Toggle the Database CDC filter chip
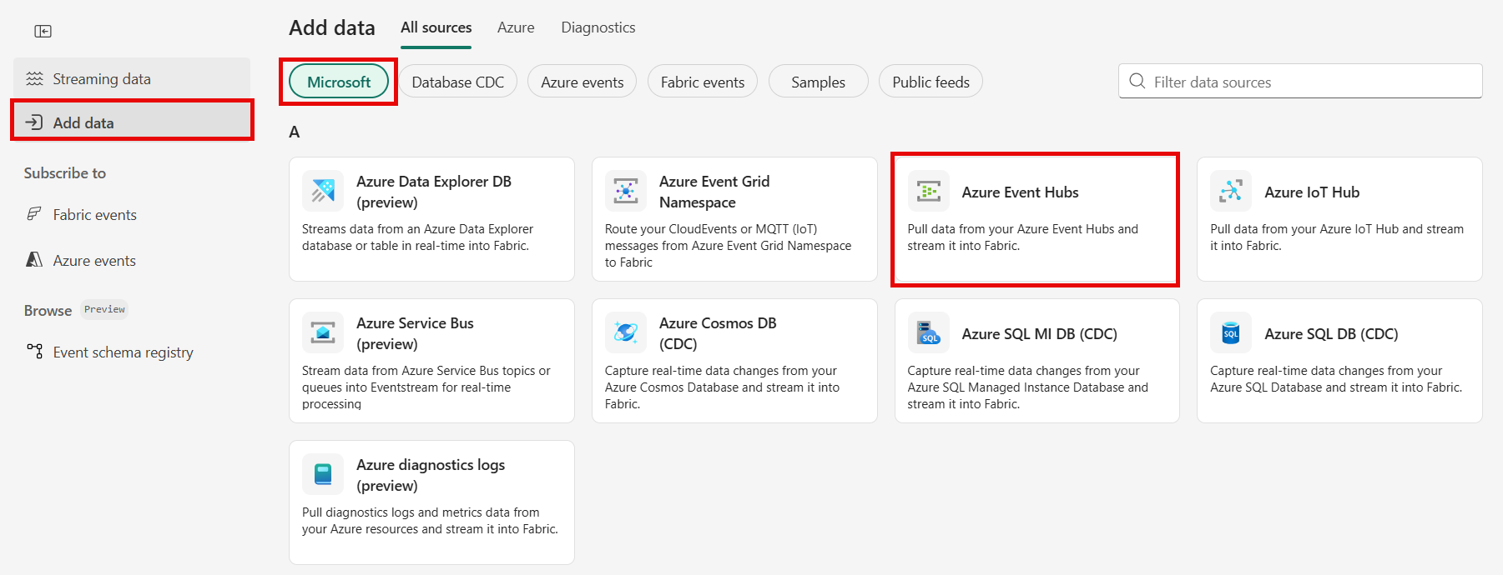The width and height of the screenshot is (1503, 575). (457, 82)
